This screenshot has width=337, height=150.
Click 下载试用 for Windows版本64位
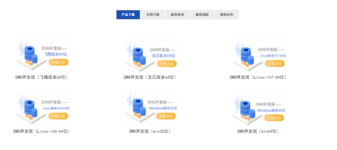point(274,118)
